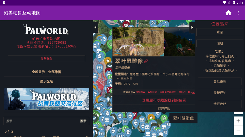Collapse the right panel with the arrow
The image size is (245, 137).
pyautogui.click(x=192, y=27)
